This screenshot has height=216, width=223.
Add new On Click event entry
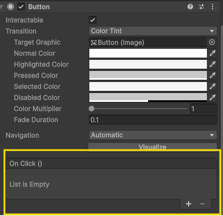pos(189,204)
